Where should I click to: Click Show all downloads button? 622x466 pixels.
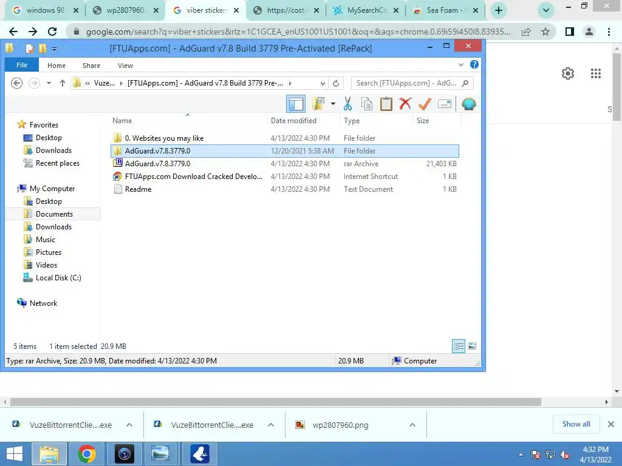(x=576, y=424)
